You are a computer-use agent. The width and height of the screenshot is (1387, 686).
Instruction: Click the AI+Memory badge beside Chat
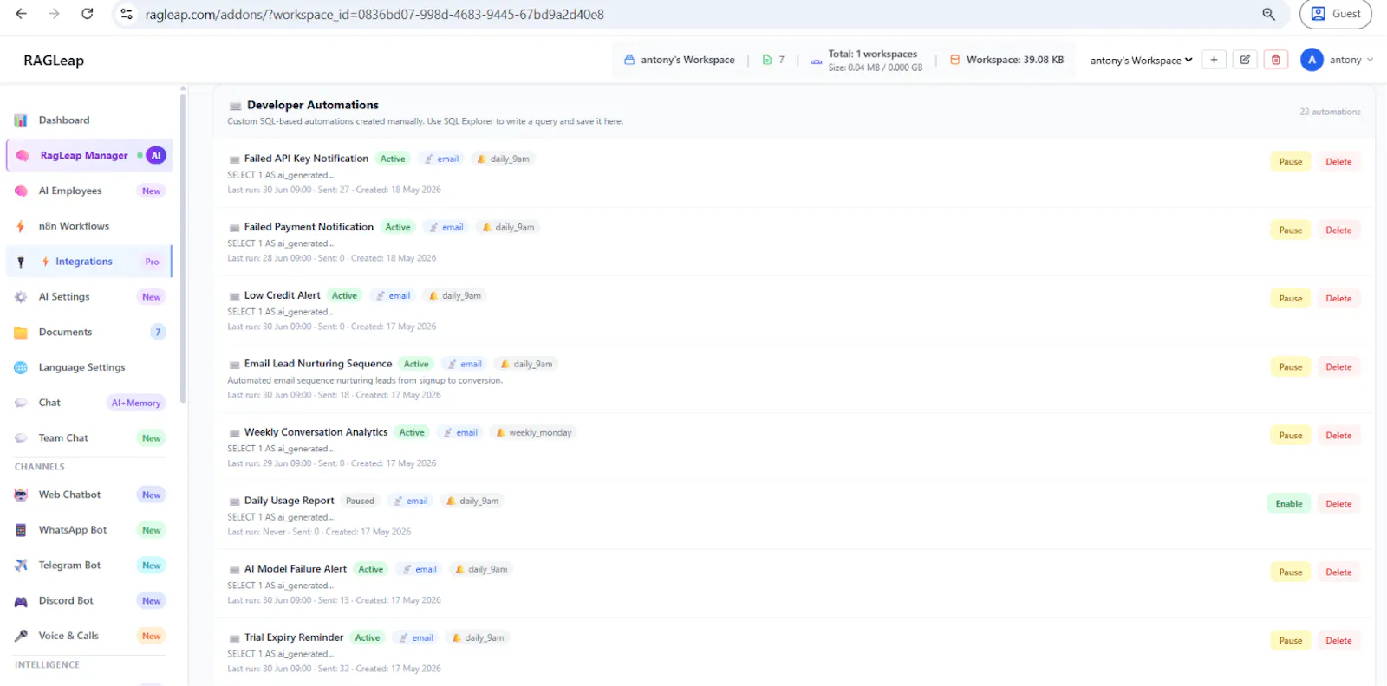pyautogui.click(x=136, y=404)
